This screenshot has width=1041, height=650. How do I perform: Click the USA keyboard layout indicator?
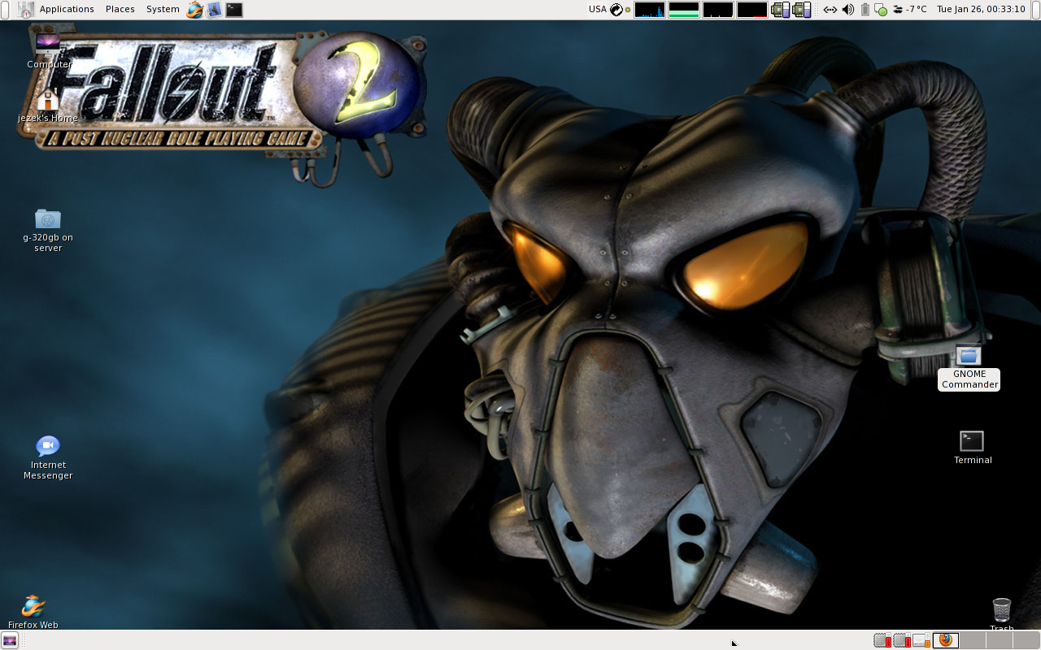click(x=598, y=9)
